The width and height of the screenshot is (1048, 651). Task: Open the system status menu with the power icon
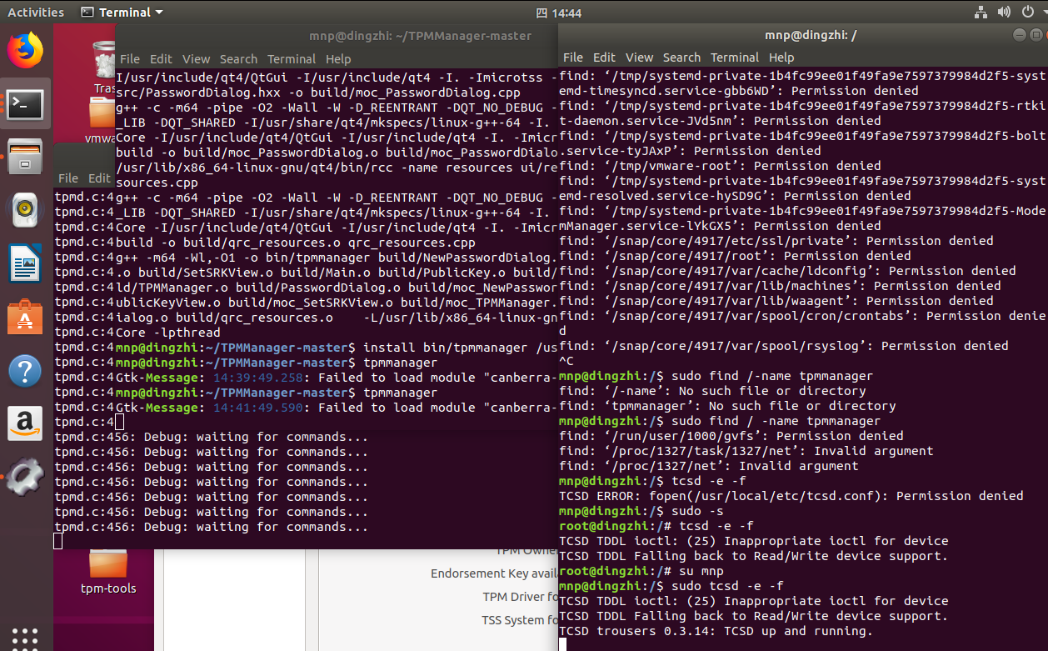pos(1028,12)
